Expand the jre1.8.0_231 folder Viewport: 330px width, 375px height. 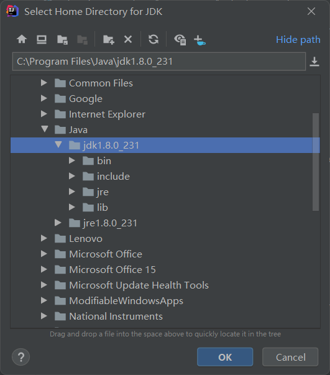pyautogui.click(x=58, y=223)
